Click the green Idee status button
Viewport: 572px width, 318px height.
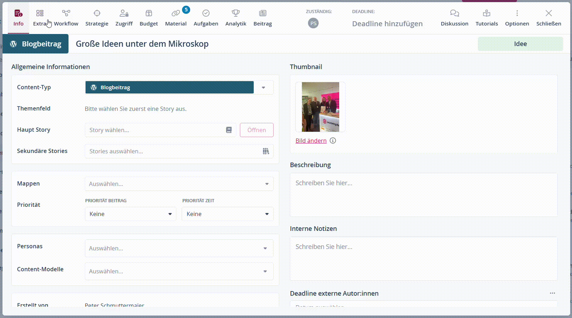(x=520, y=44)
